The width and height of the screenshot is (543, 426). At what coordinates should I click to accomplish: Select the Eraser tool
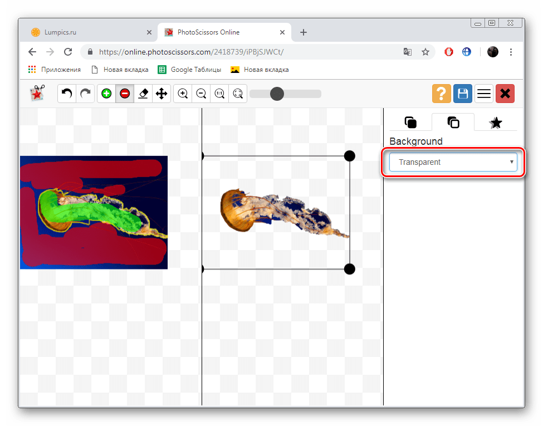(143, 94)
